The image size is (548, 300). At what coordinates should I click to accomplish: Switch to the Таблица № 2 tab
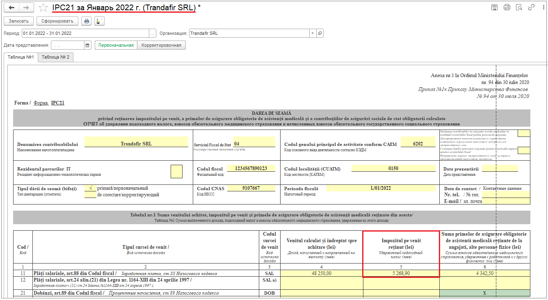click(55, 57)
